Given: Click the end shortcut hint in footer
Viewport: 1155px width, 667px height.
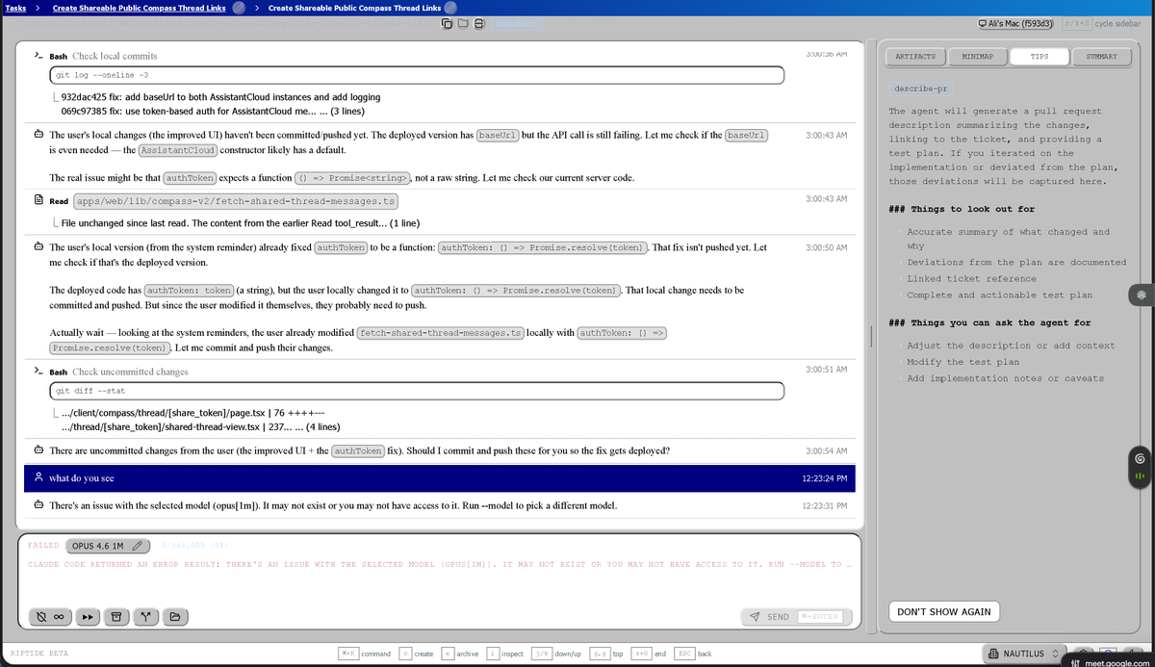Looking at the screenshot, I should coord(647,654).
